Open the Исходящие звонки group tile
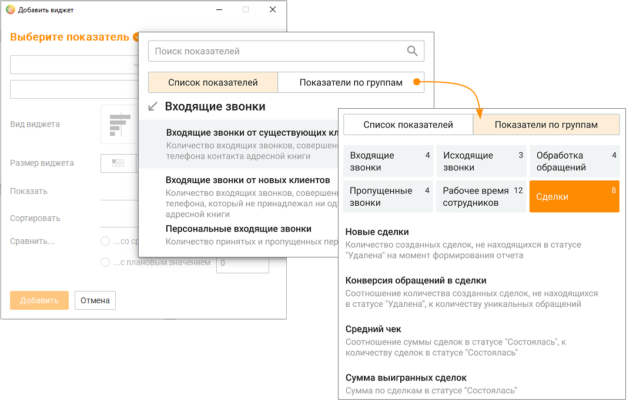 click(x=481, y=161)
